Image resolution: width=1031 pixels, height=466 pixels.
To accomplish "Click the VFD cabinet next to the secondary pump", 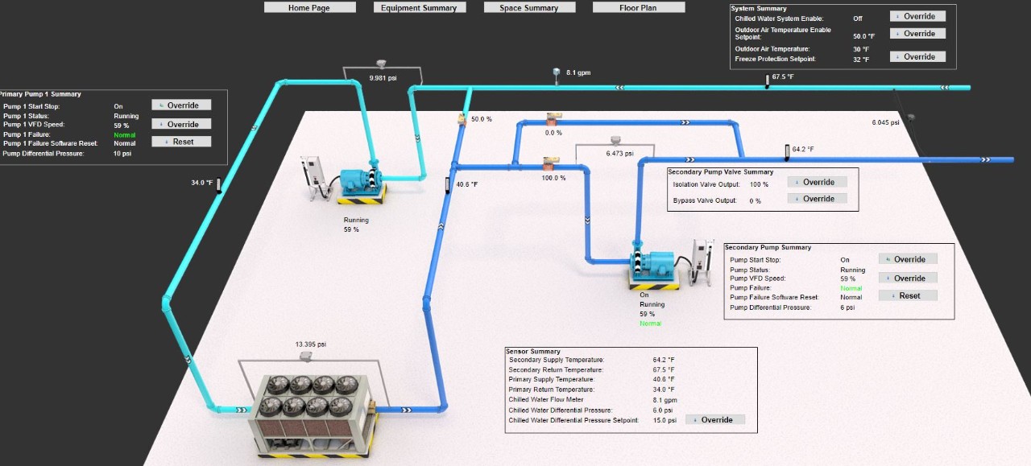I will [702, 260].
